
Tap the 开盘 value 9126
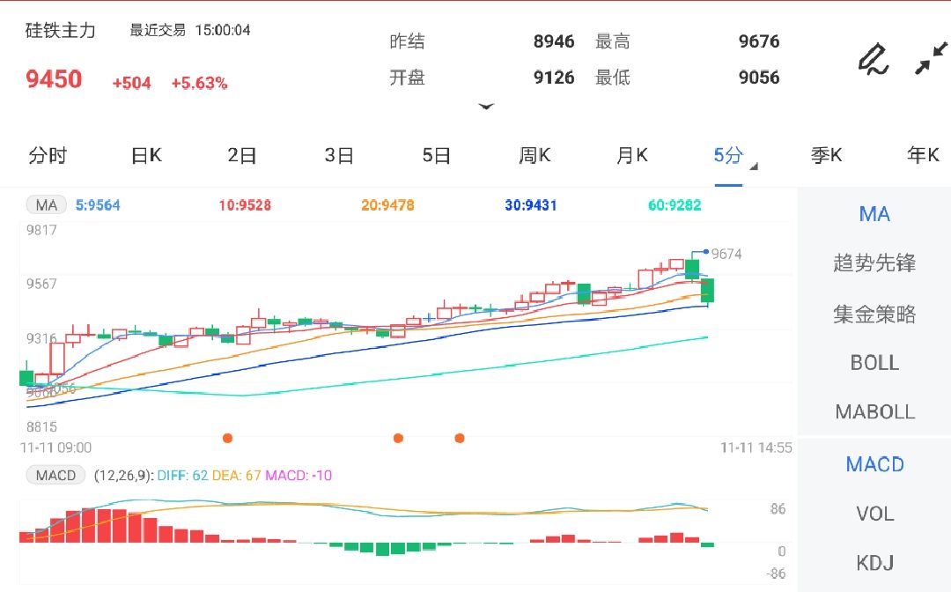click(x=554, y=78)
